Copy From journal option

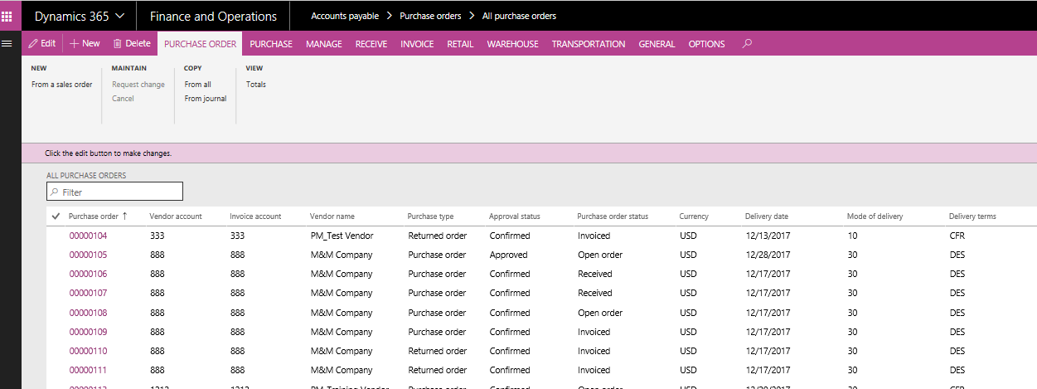point(205,99)
